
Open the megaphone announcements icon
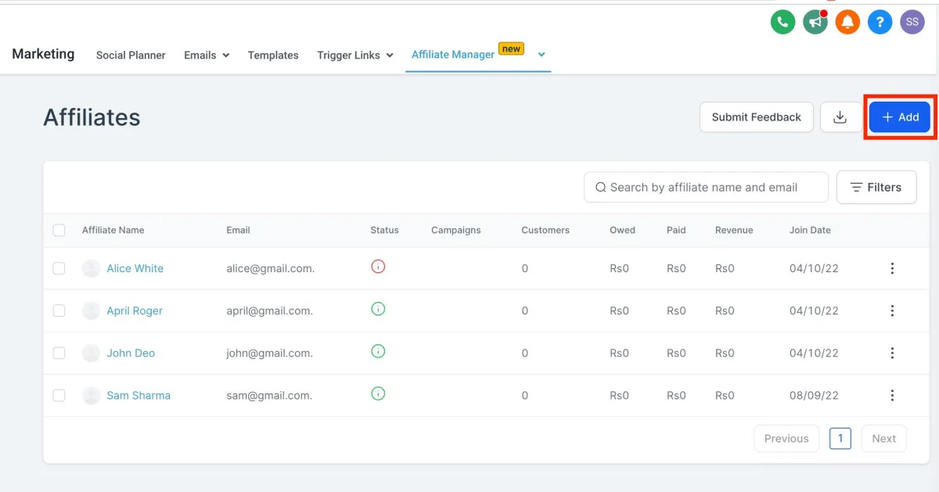pos(815,22)
